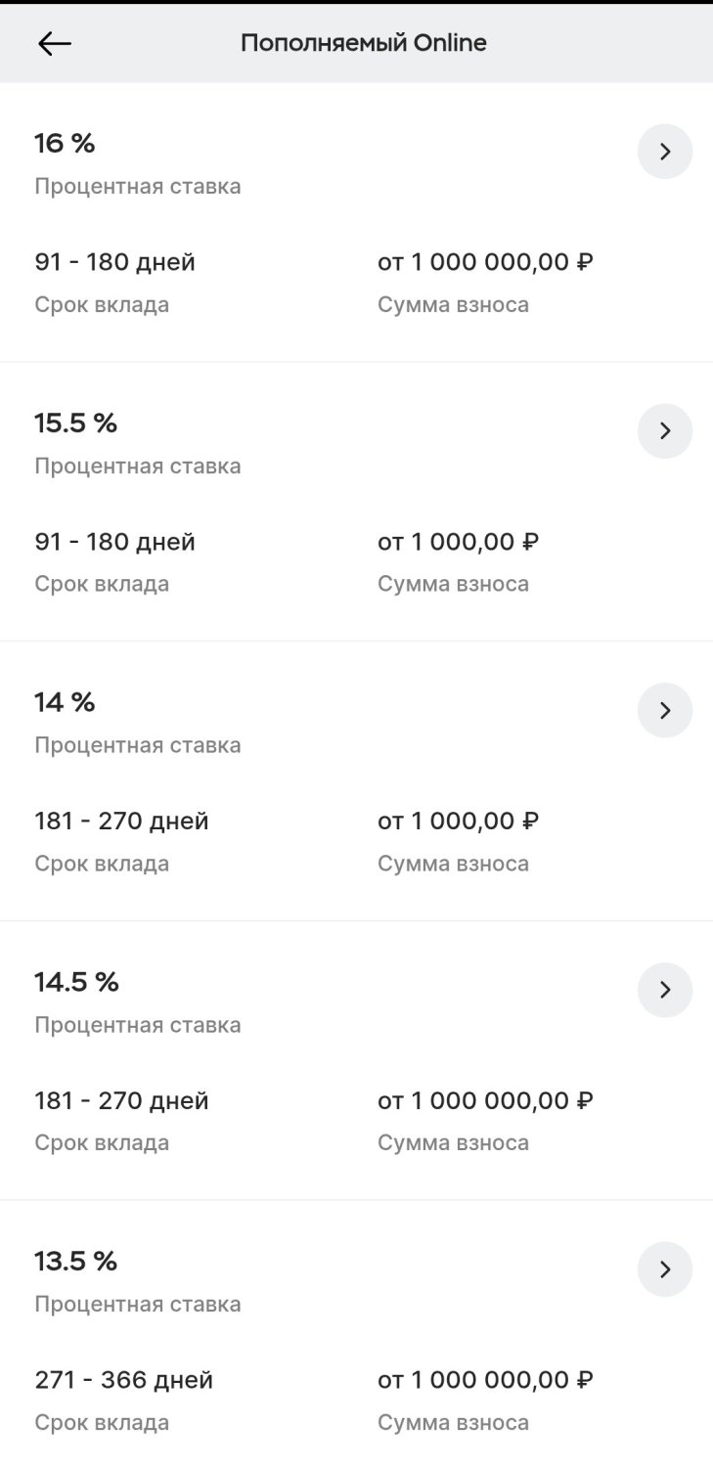This screenshot has width=713, height=1467.
Task: Tap 181 - 270 дней in the 14 % offer
Action: [x=121, y=821]
